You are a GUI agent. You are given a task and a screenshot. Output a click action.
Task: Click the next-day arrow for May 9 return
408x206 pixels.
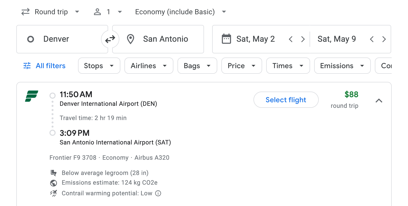[384, 39]
